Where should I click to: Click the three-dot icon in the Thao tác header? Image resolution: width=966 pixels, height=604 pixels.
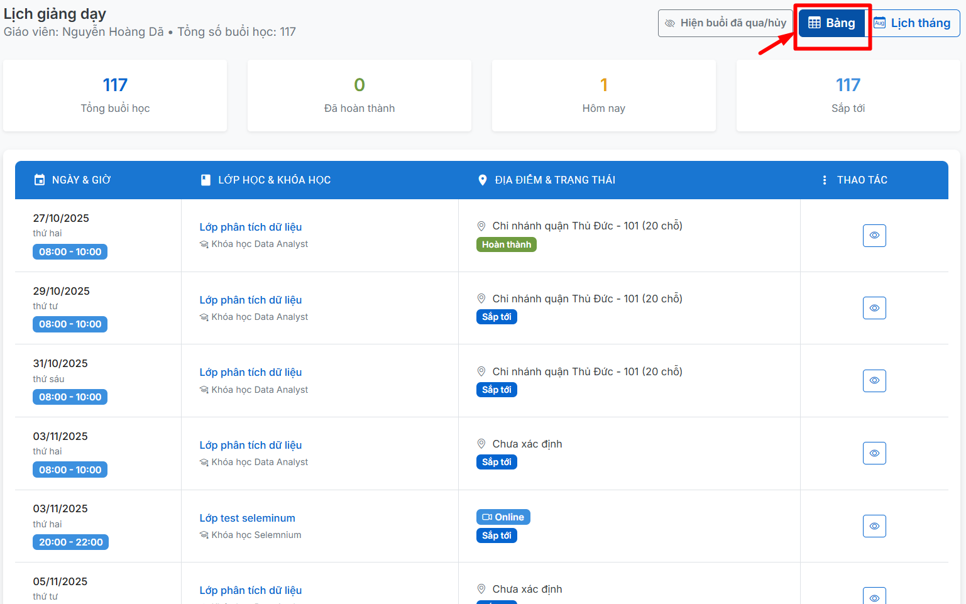pos(824,180)
